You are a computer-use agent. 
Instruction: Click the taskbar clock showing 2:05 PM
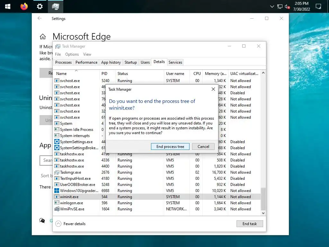pyautogui.click(x=301, y=6)
